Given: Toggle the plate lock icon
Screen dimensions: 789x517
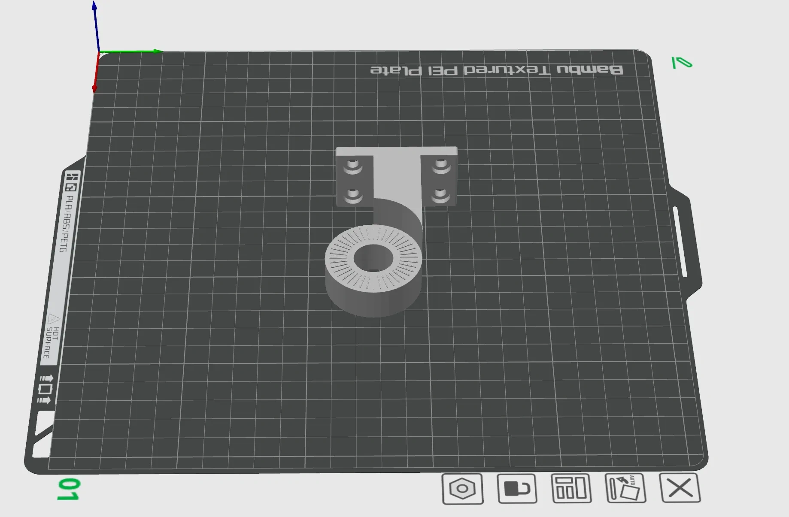Looking at the screenshot, I should [517, 488].
